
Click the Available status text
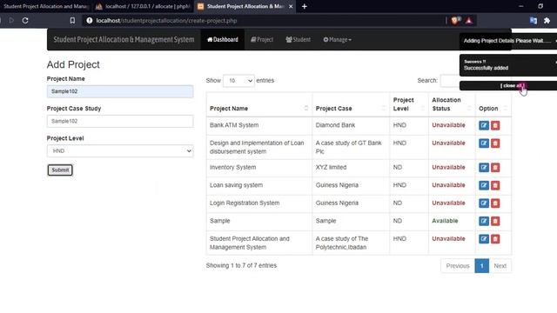click(x=445, y=221)
